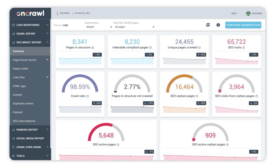Click the Help link

[x=234, y=13]
